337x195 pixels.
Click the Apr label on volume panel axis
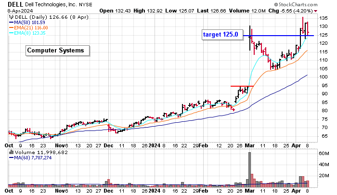pyautogui.click(x=296, y=191)
